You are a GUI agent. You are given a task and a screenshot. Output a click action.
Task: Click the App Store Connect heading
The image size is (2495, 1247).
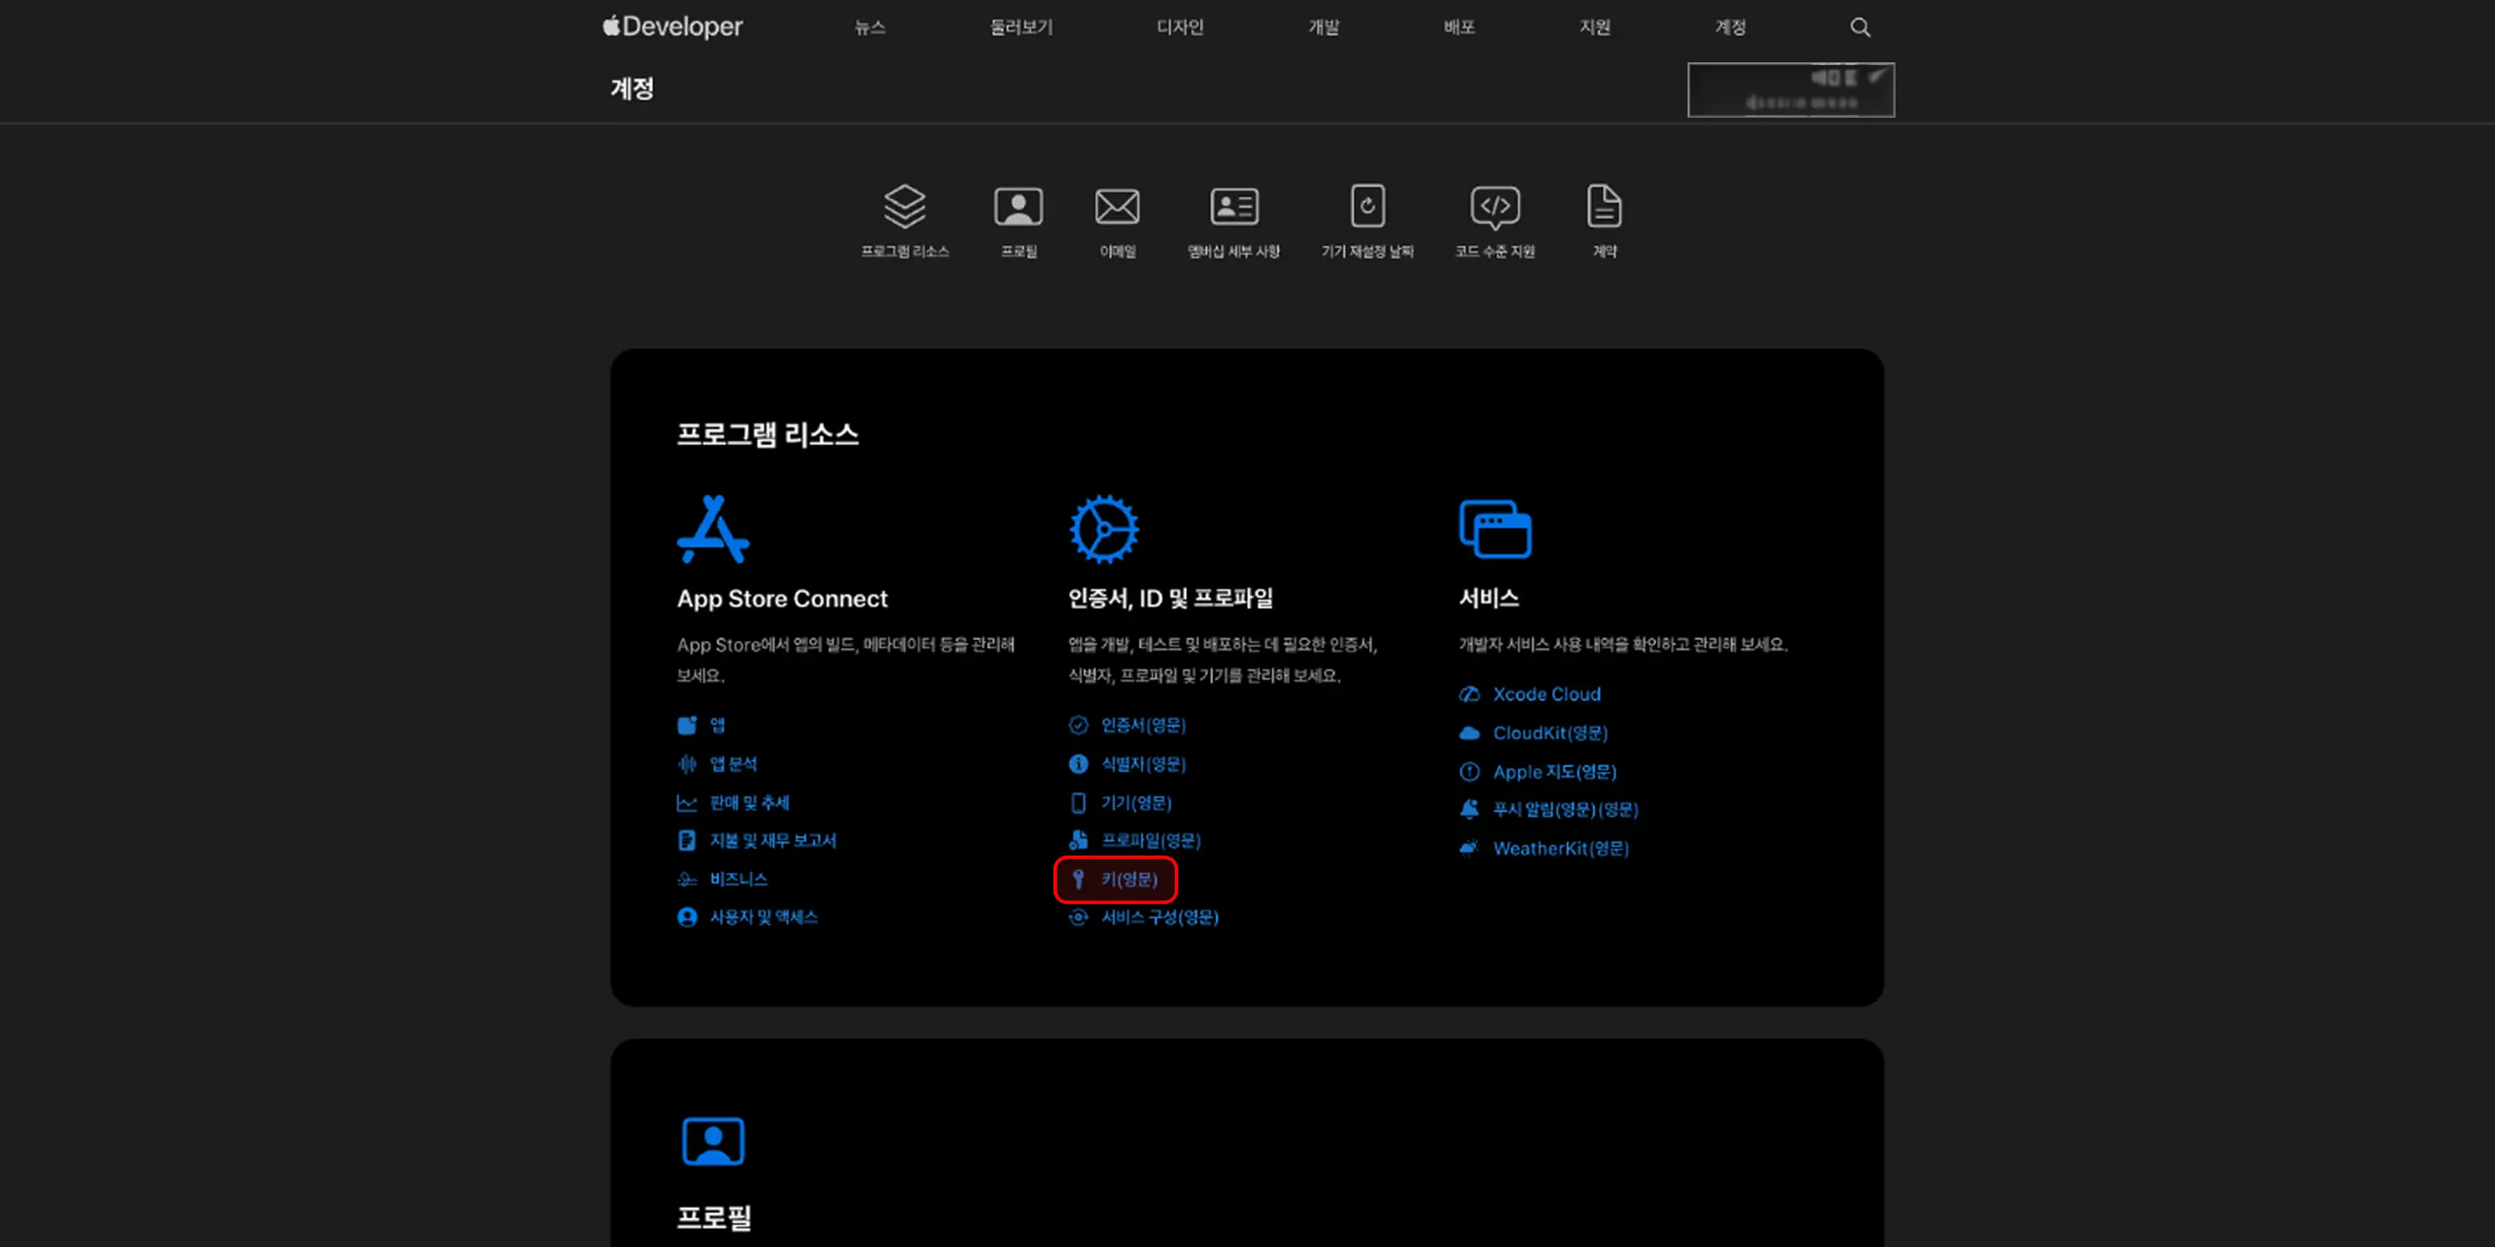tap(781, 598)
